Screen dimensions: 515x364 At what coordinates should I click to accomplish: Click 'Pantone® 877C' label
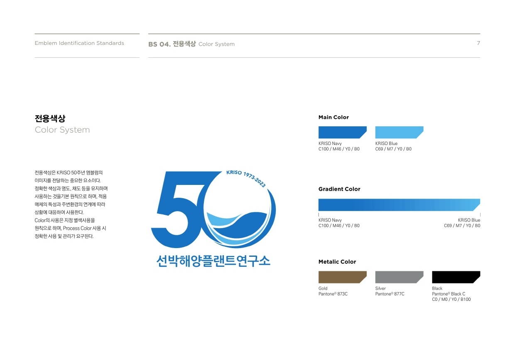click(x=390, y=294)
